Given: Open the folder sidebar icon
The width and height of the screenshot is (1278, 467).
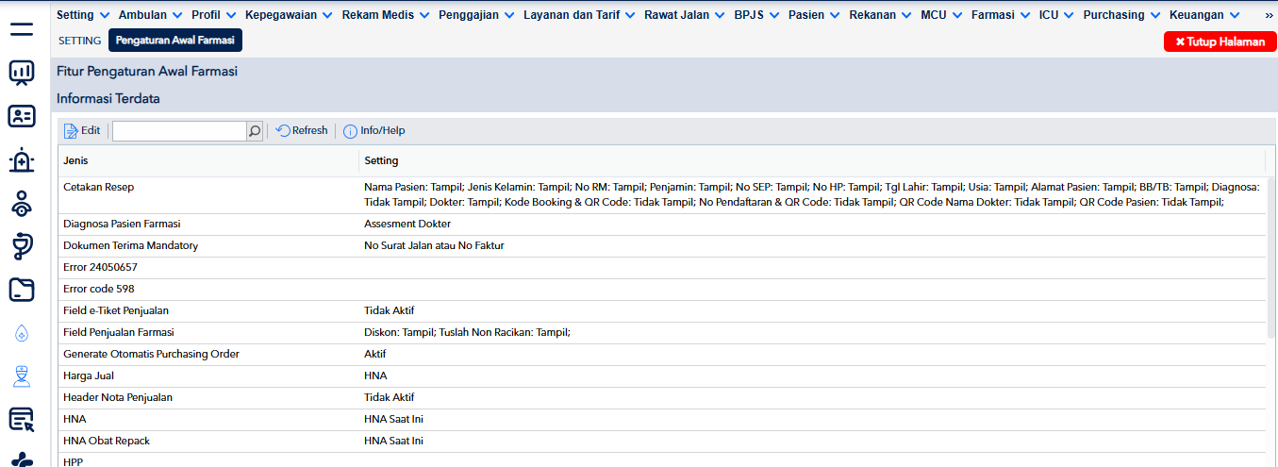Looking at the screenshot, I should (21, 290).
